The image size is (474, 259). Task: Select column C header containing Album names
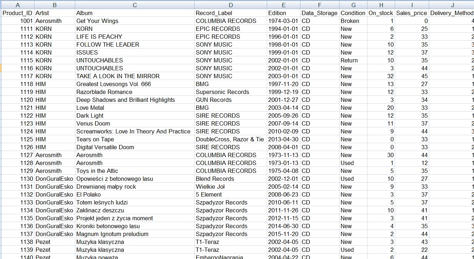tap(135, 5)
